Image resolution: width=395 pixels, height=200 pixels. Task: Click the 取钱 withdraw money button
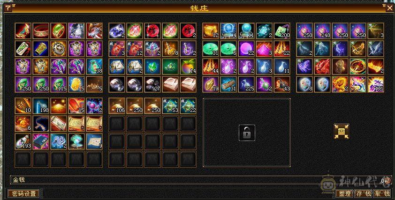point(382,193)
